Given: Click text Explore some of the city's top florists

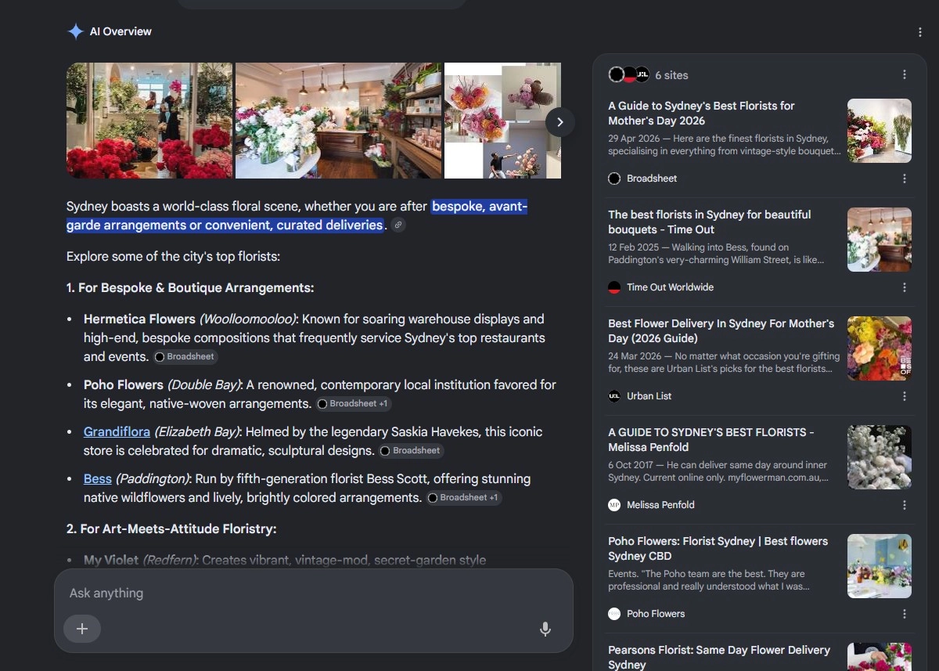Looking at the screenshot, I should (x=173, y=257).
